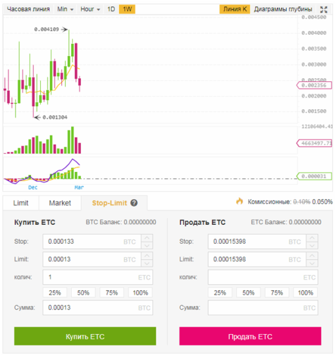Increase buy Limit price with up arrow

tap(147, 256)
